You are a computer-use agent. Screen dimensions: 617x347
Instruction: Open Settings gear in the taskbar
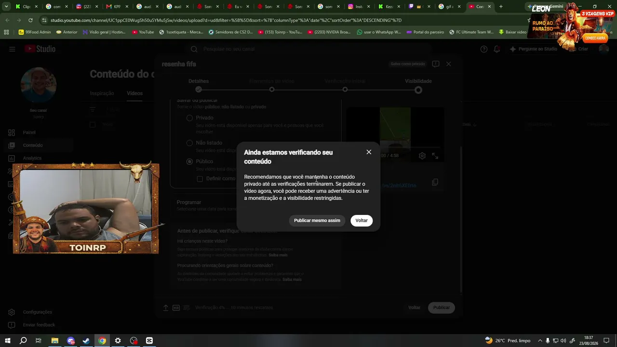118,341
